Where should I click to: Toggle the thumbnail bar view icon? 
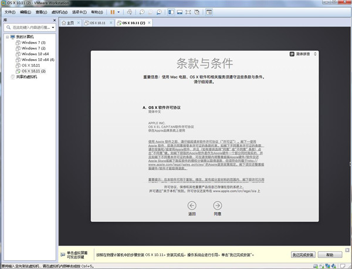[180, 12]
